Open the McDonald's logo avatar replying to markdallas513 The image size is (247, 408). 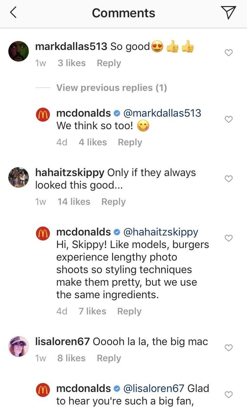pos(43,115)
